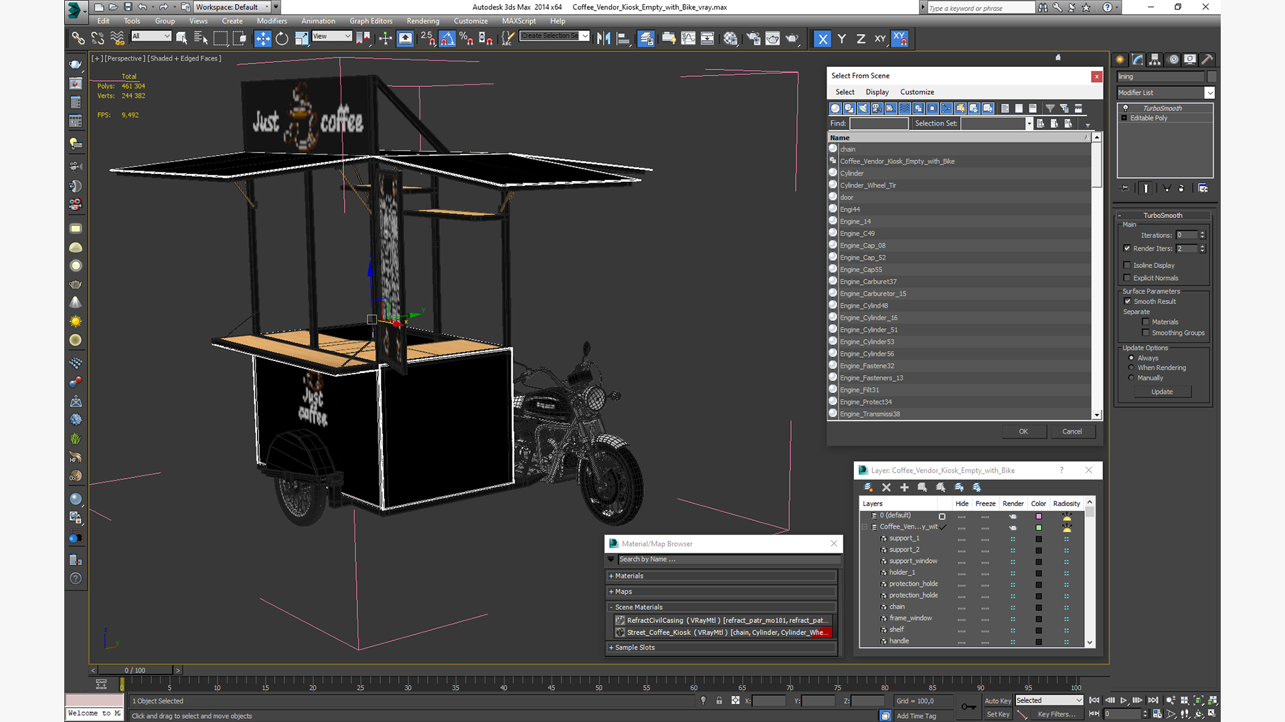Select the When Rendering update option
This screenshot has width=1285, height=722.
click(1132, 368)
